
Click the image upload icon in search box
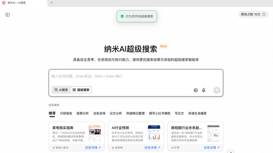(x=196, y=90)
